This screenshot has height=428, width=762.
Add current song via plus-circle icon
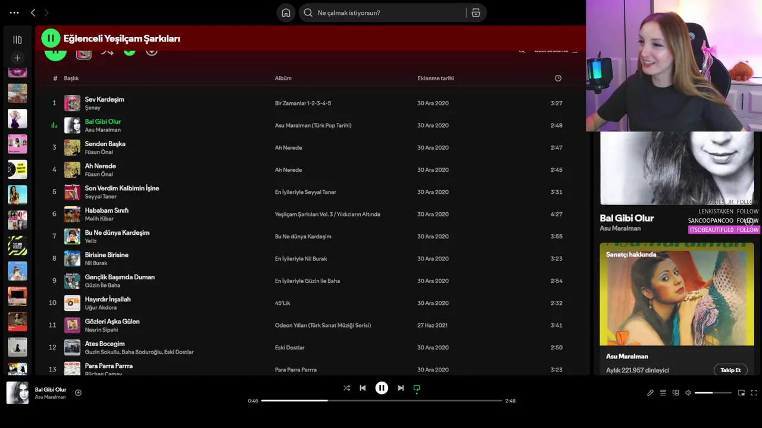(78, 392)
